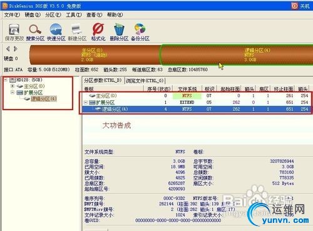This screenshot has height=231, width=313.
Task: Click the 关机 shutdown button label
Action: 305,6
